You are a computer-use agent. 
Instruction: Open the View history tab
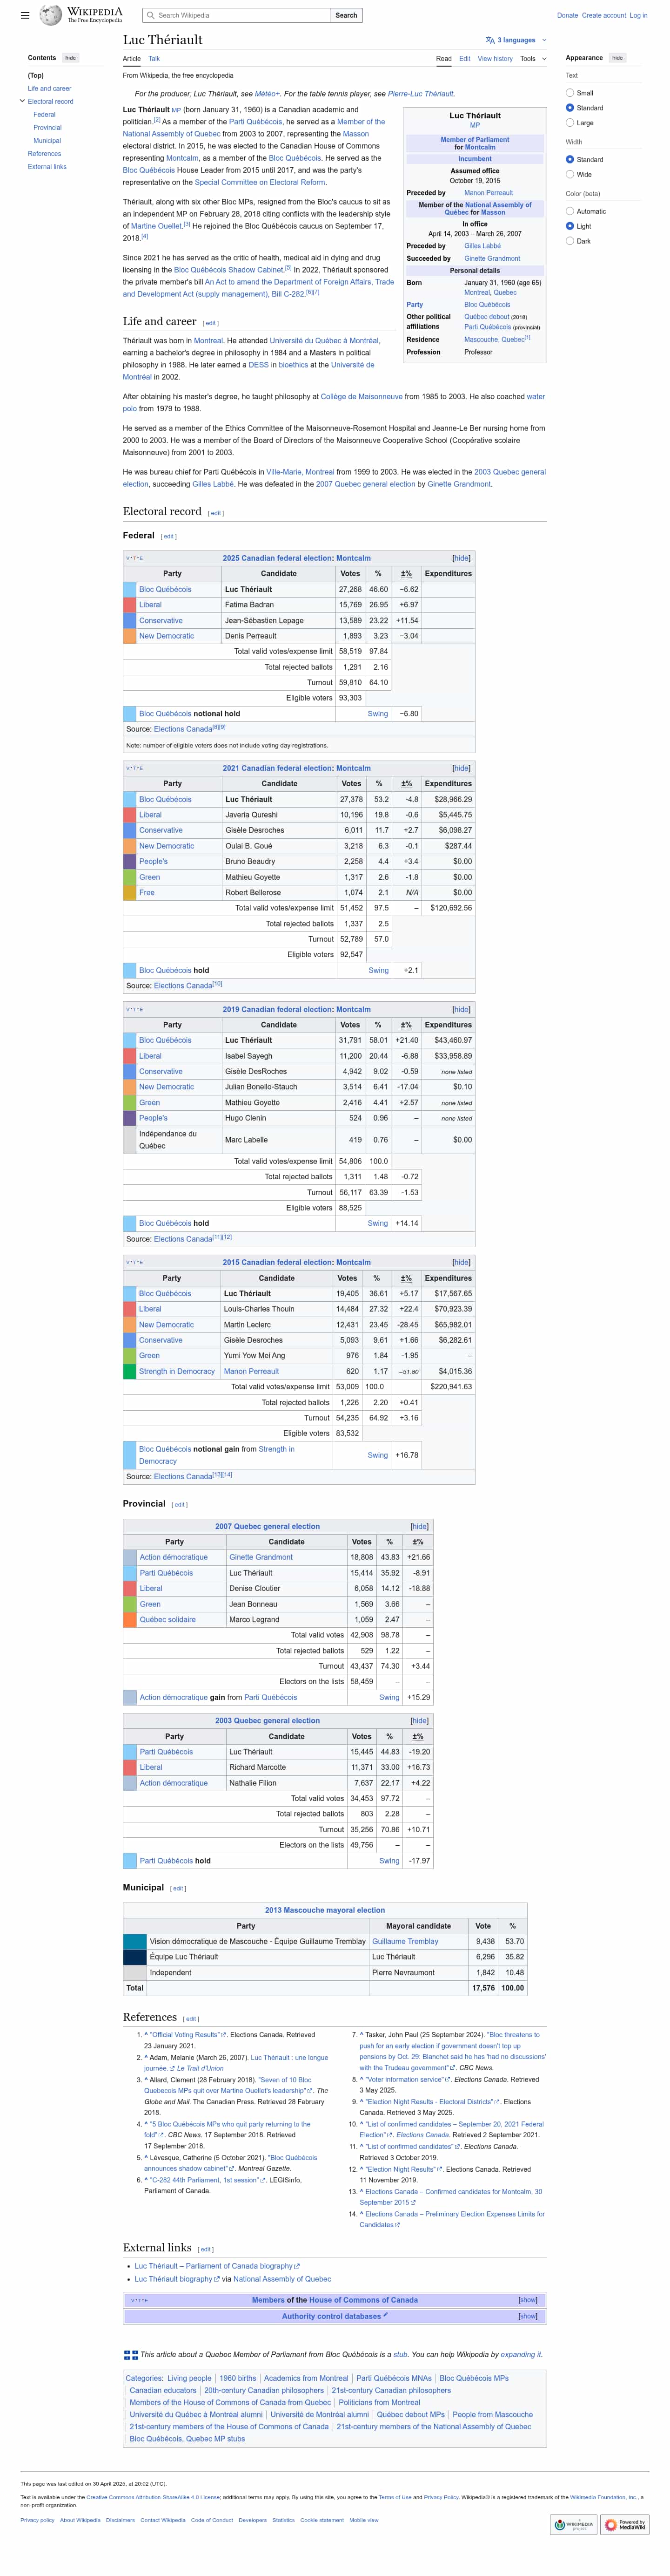[494, 58]
